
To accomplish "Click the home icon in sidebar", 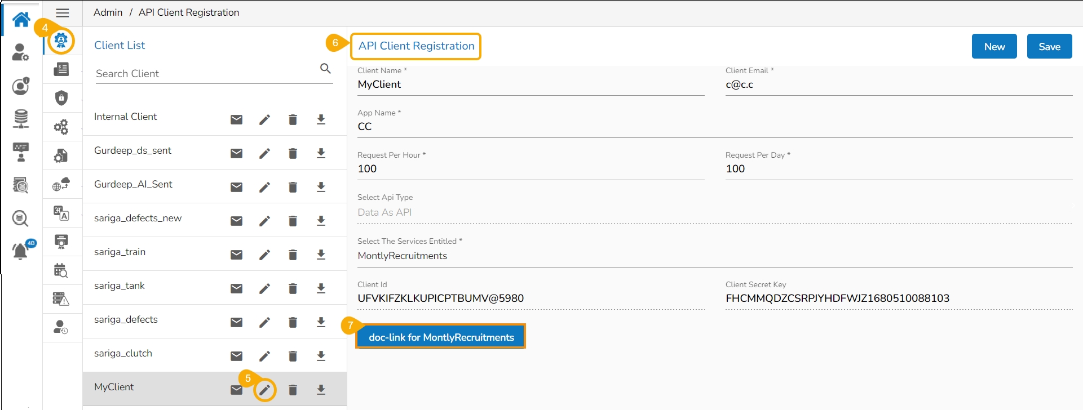I will (21, 19).
